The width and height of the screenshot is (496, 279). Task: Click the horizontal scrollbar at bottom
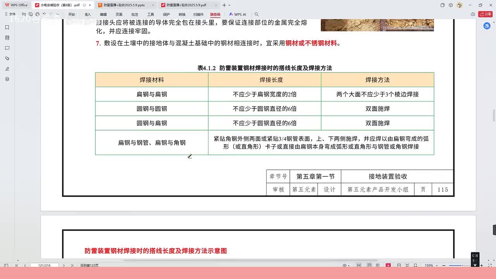[x=250, y=260]
